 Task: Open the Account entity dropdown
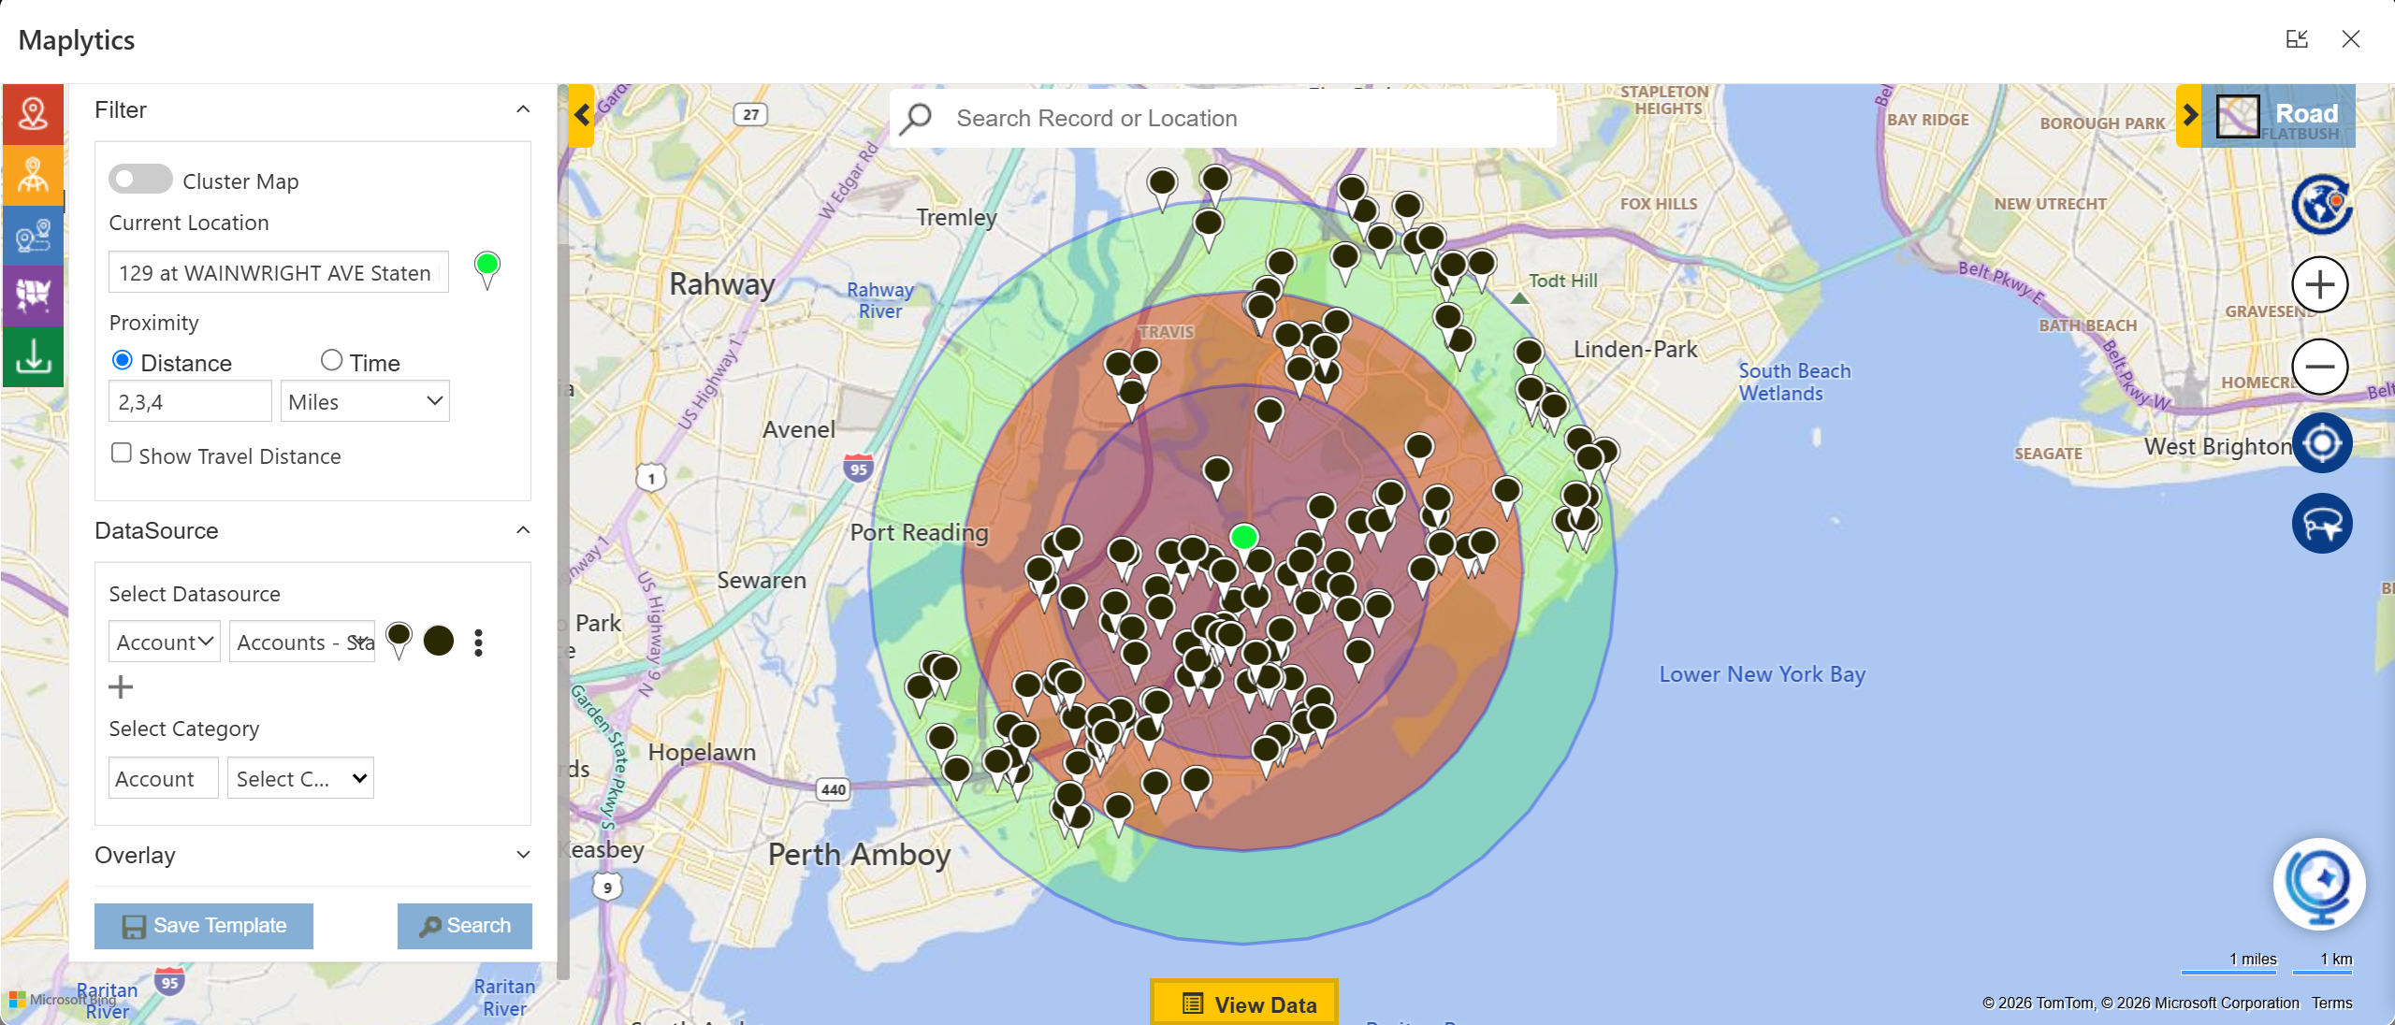(165, 642)
